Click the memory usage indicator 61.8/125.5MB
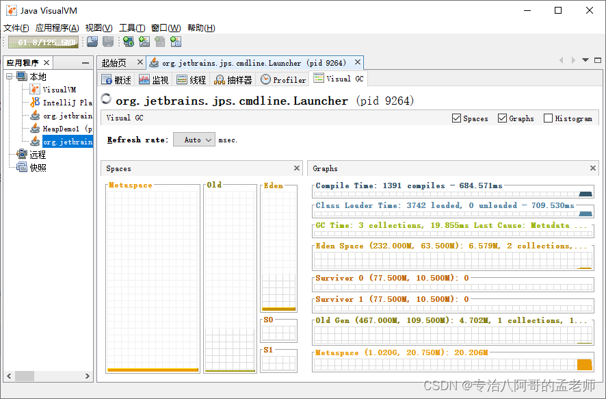 (x=43, y=42)
